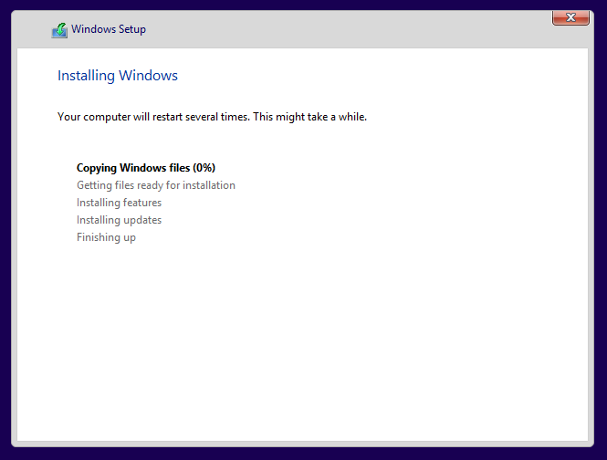Click 'Your computer will restart several times' message

[212, 117]
